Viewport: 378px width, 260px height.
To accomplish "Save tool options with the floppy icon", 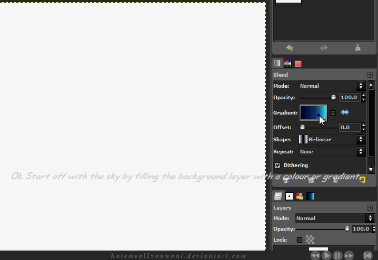I will [285, 180].
